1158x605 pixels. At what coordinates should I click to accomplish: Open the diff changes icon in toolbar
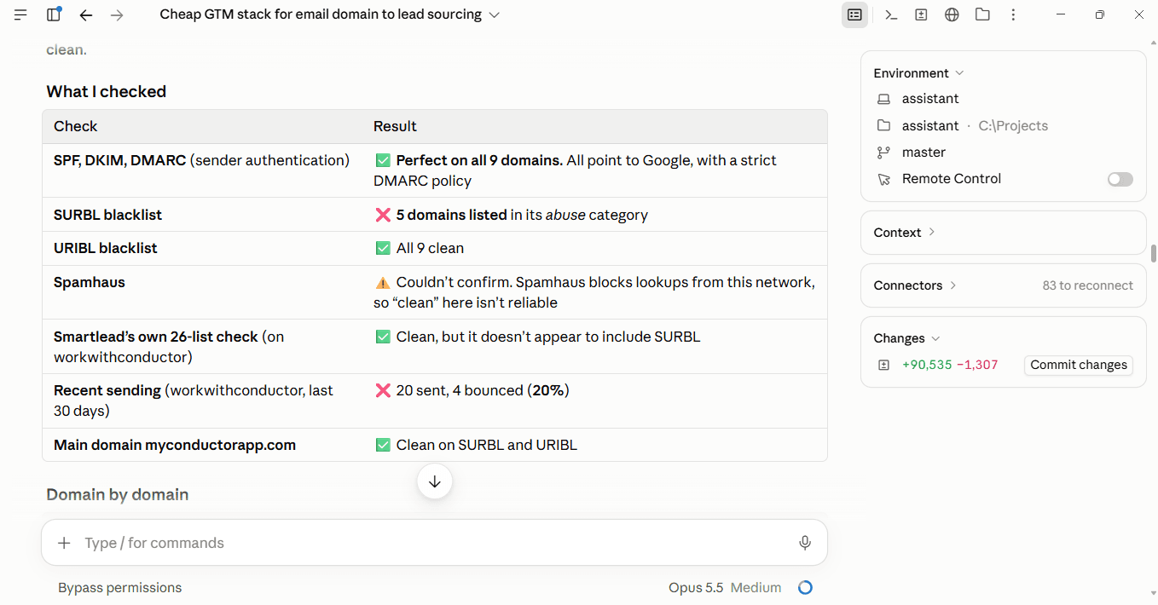(x=921, y=14)
